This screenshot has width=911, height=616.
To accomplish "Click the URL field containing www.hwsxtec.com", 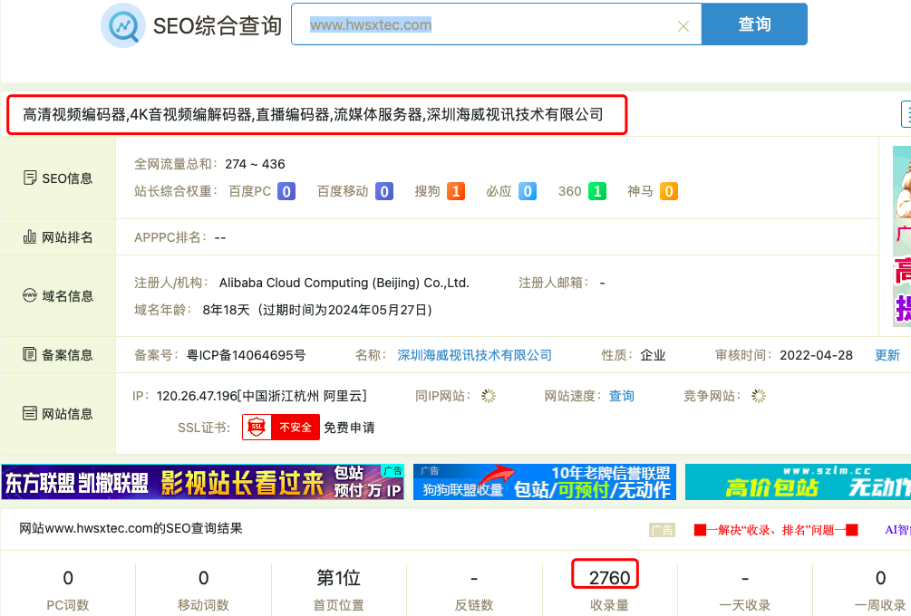I will (x=489, y=25).
